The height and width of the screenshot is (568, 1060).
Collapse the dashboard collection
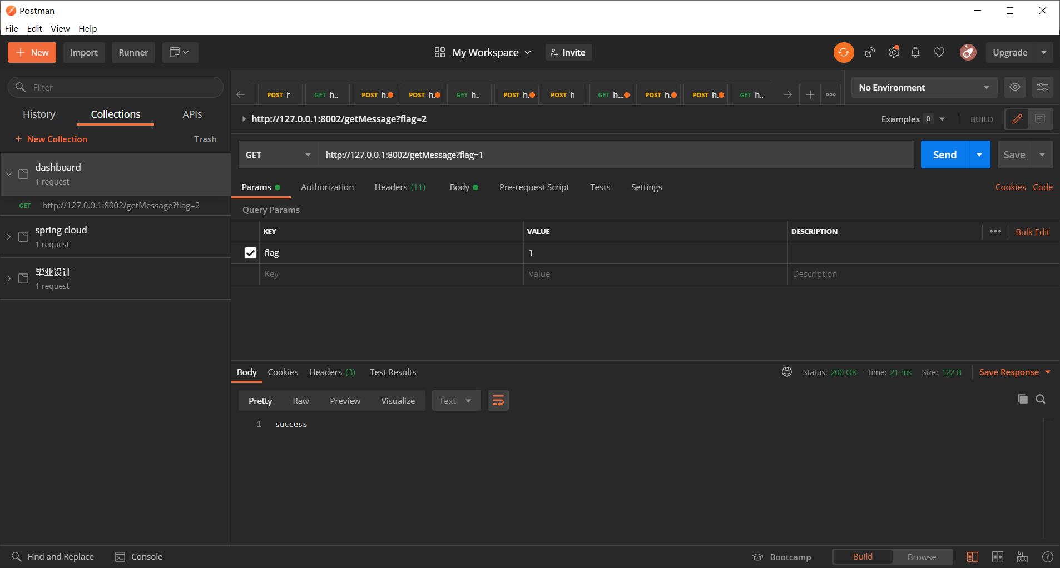pyautogui.click(x=9, y=174)
